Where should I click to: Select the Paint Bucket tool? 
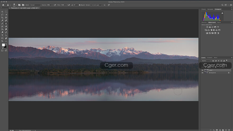click(x=2, y=29)
